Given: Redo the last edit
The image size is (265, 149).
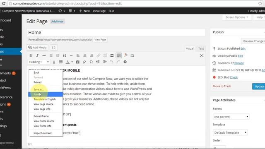Looking at the screenshot, I should [x=118, y=62].
